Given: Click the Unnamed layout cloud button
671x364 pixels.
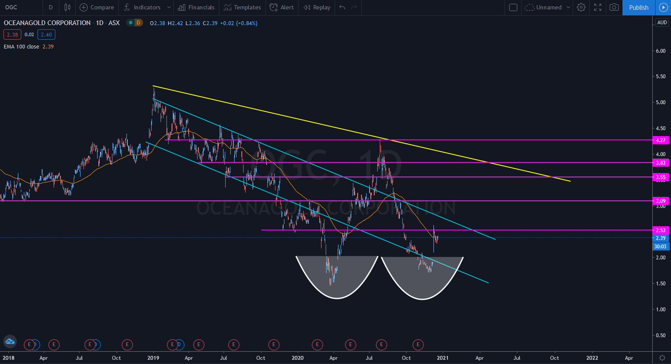Looking at the screenshot, I should coord(543,7).
